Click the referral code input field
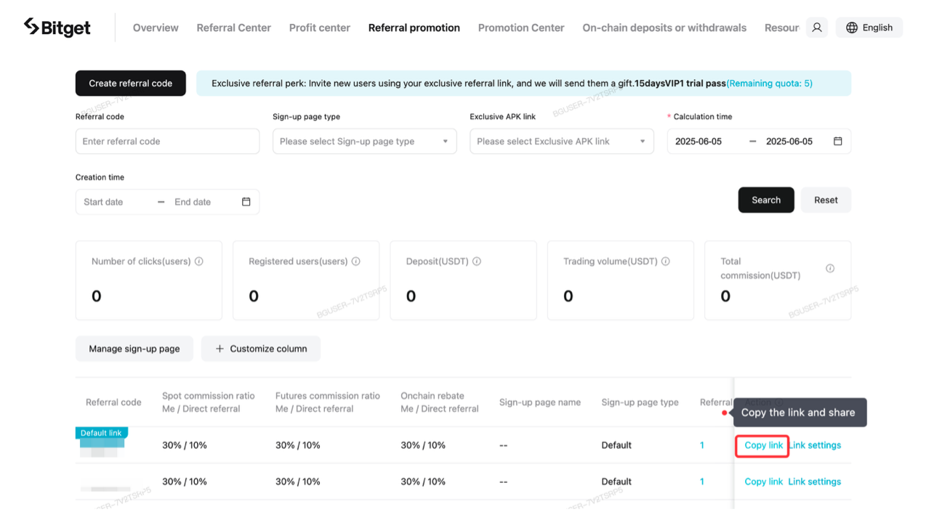The height and width of the screenshot is (512, 926). [167, 141]
